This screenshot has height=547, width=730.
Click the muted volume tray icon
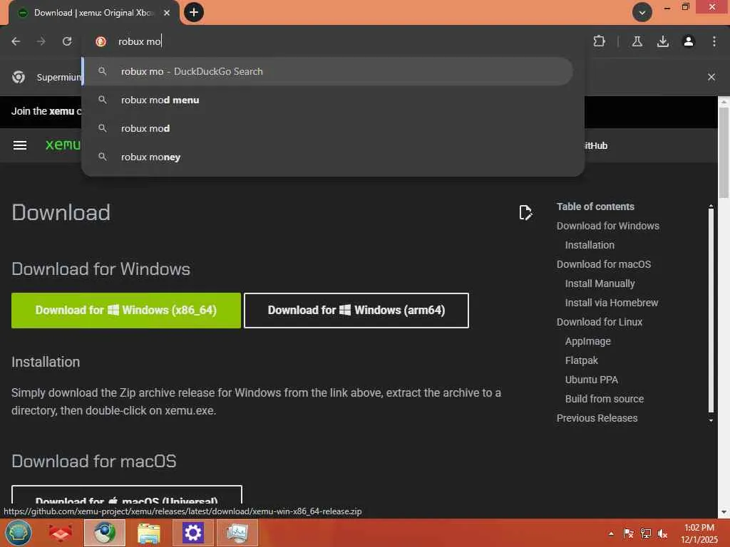[662, 533]
